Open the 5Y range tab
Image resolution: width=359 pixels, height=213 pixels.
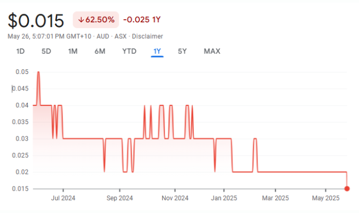pyautogui.click(x=182, y=51)
